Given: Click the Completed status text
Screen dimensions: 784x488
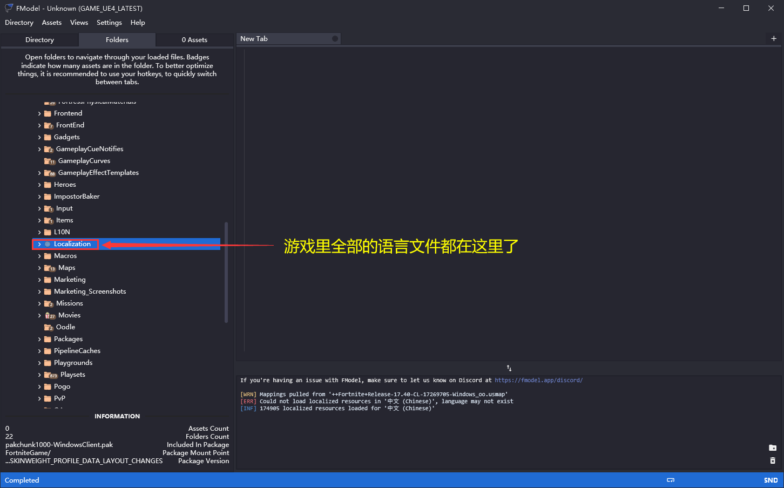Looking at the screenshot, I should [x=22, y=480].
